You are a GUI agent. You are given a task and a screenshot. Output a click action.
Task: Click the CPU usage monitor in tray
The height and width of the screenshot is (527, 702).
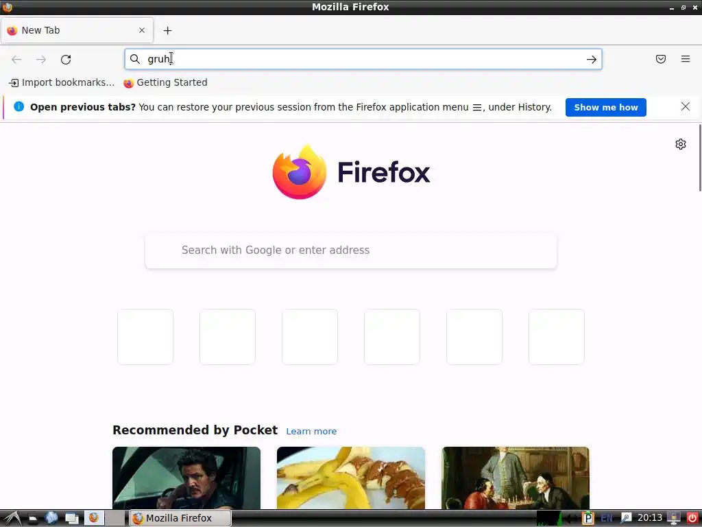[x=549, y=518]
